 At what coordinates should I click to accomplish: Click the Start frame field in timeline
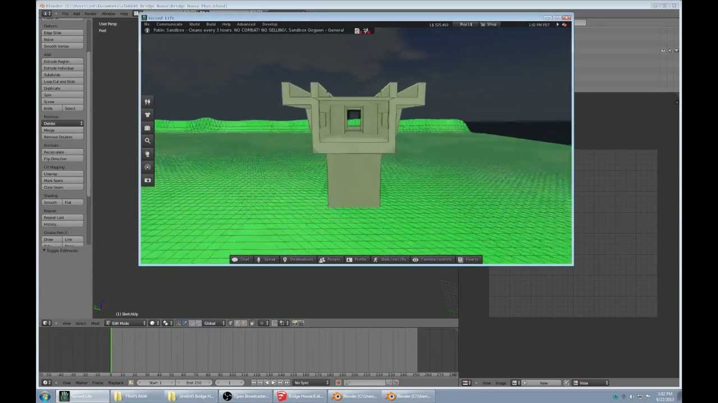point(156,383)
